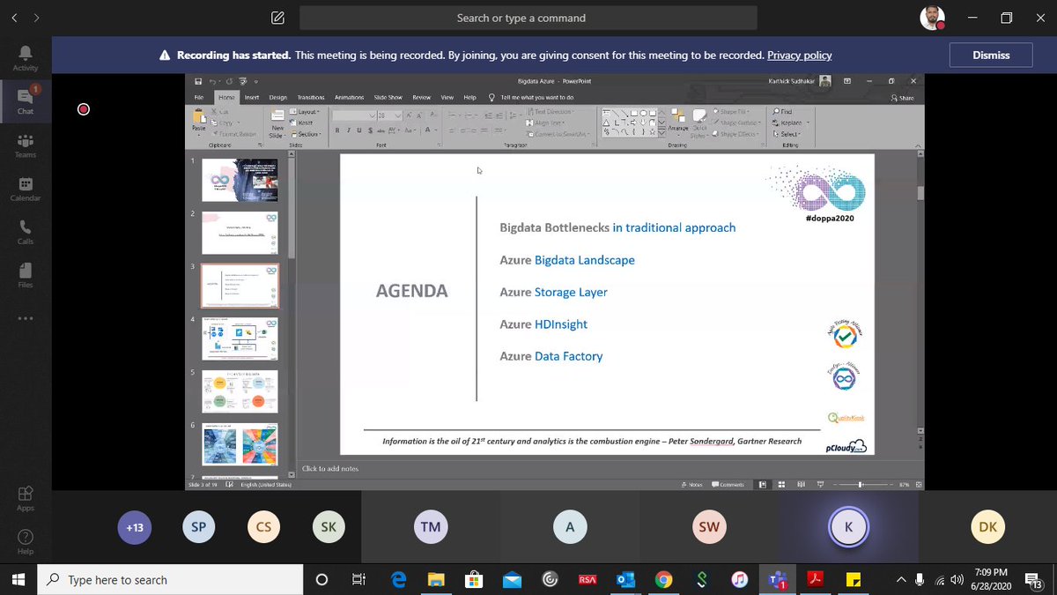Image resolution: width=1057 pixels, height=595 pixels.
Task: Expand the shapes gallery in Drawing group
Action: point(661,132)
